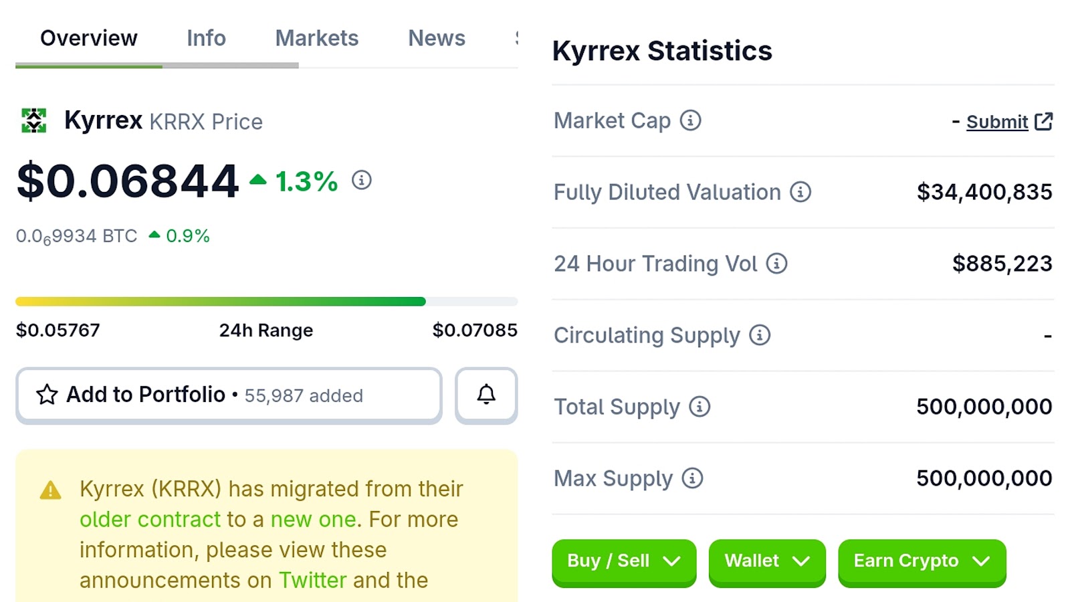Switch to the Info tab
This screenshot has width=1070, height=602.
coord(206,38)
